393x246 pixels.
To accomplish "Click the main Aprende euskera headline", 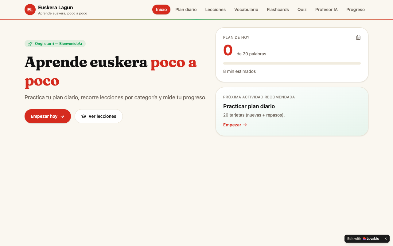I will pyautogui.click(x=111, y=71).
